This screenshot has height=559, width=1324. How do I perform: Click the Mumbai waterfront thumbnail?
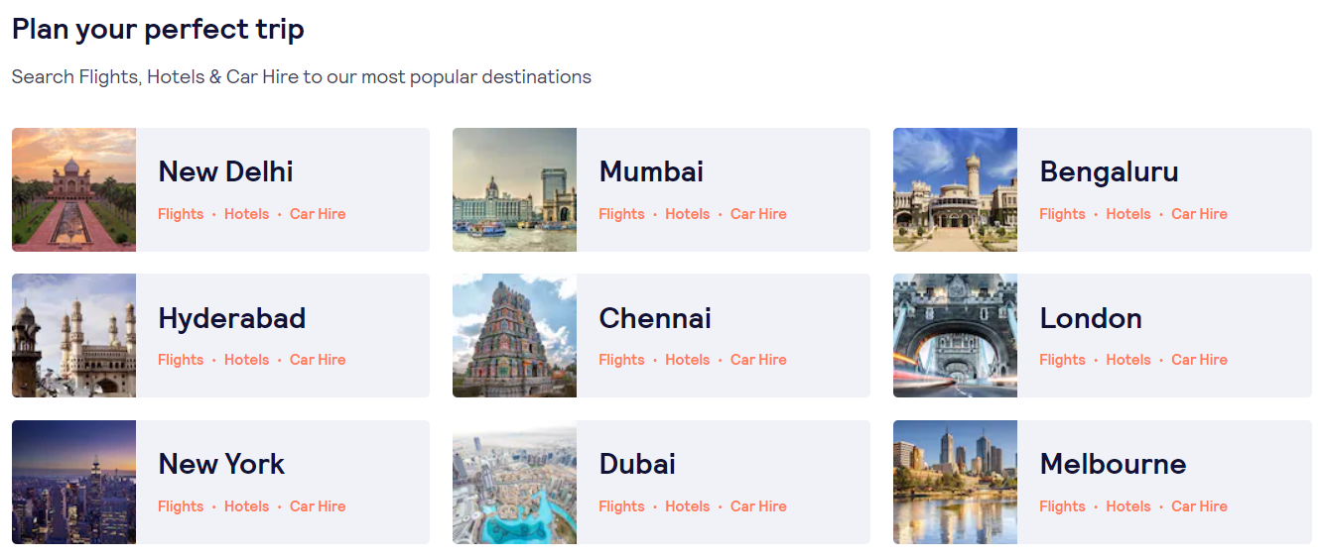pos(514,189)
